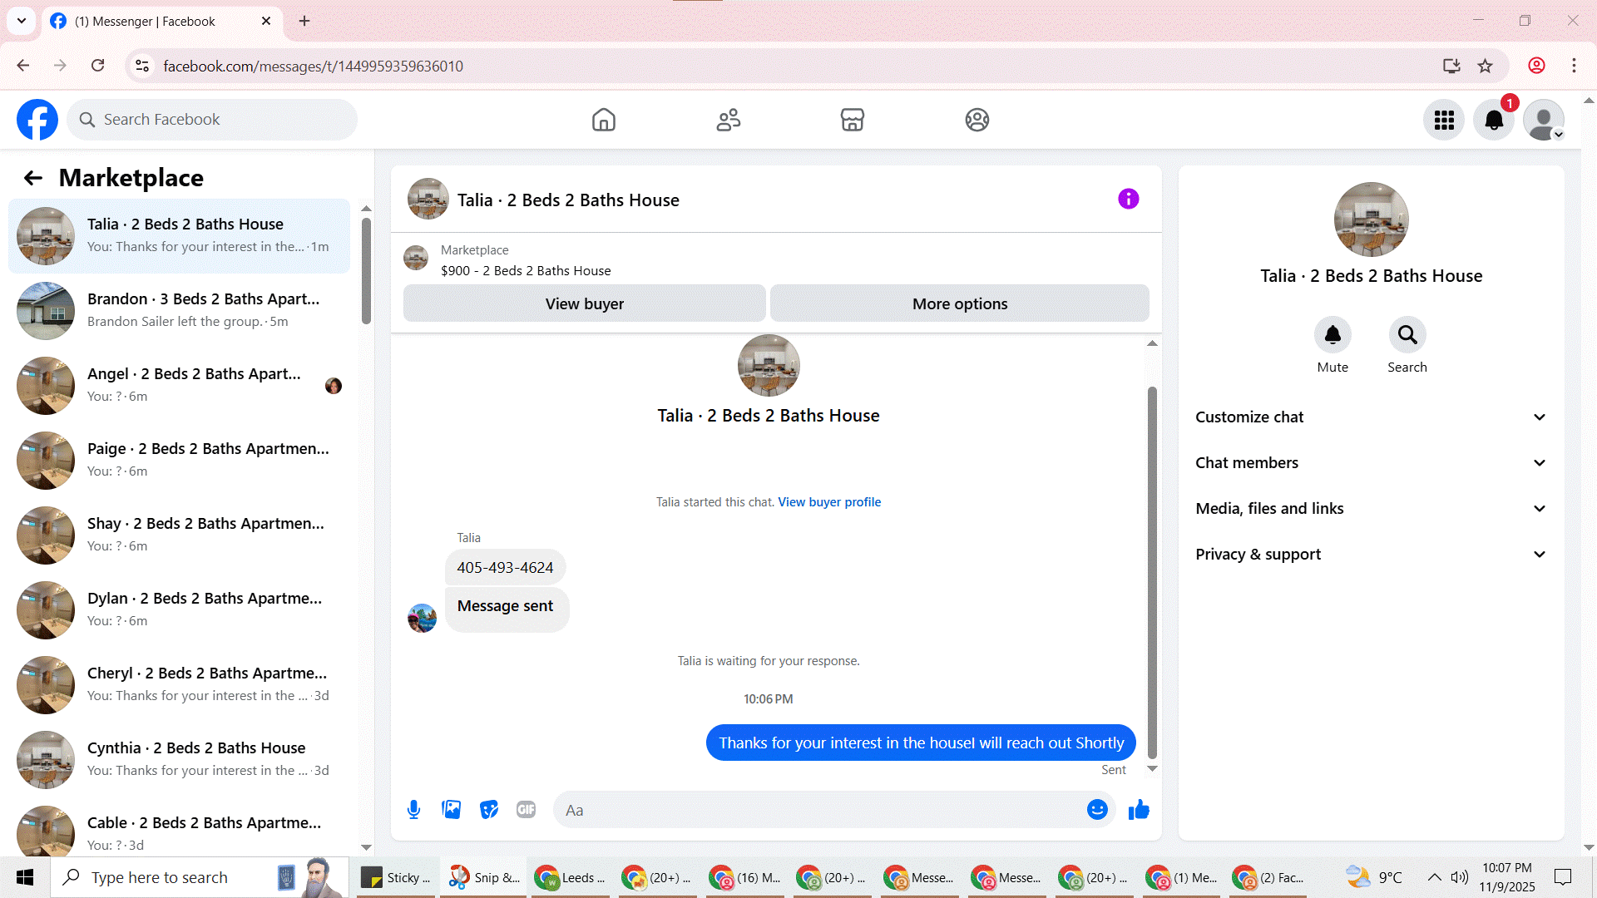Viewport: 1597px width, 898px height.
Task: Attach a photo using the image icon
Action: pyautogui.click(x=452, y=810)
